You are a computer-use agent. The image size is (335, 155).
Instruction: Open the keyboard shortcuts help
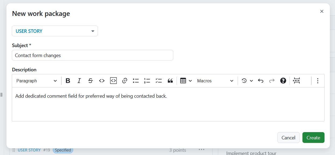tap(283, 80)
